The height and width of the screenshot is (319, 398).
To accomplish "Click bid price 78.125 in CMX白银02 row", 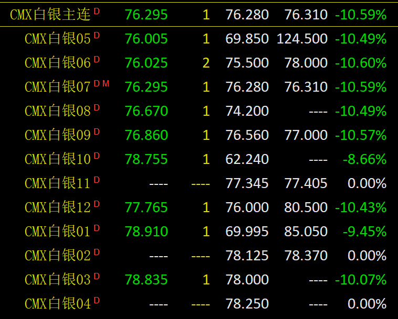I will point(247,256).
